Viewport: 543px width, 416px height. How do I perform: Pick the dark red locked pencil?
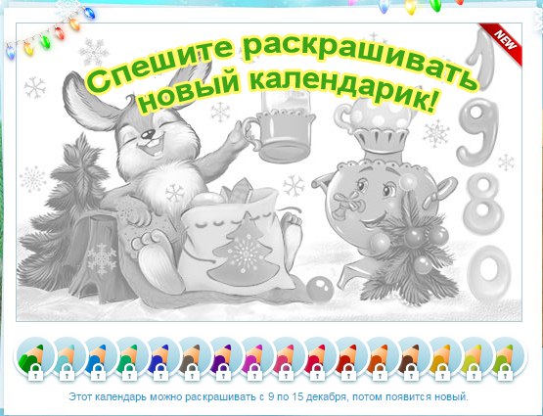click(x=348, y=357)
